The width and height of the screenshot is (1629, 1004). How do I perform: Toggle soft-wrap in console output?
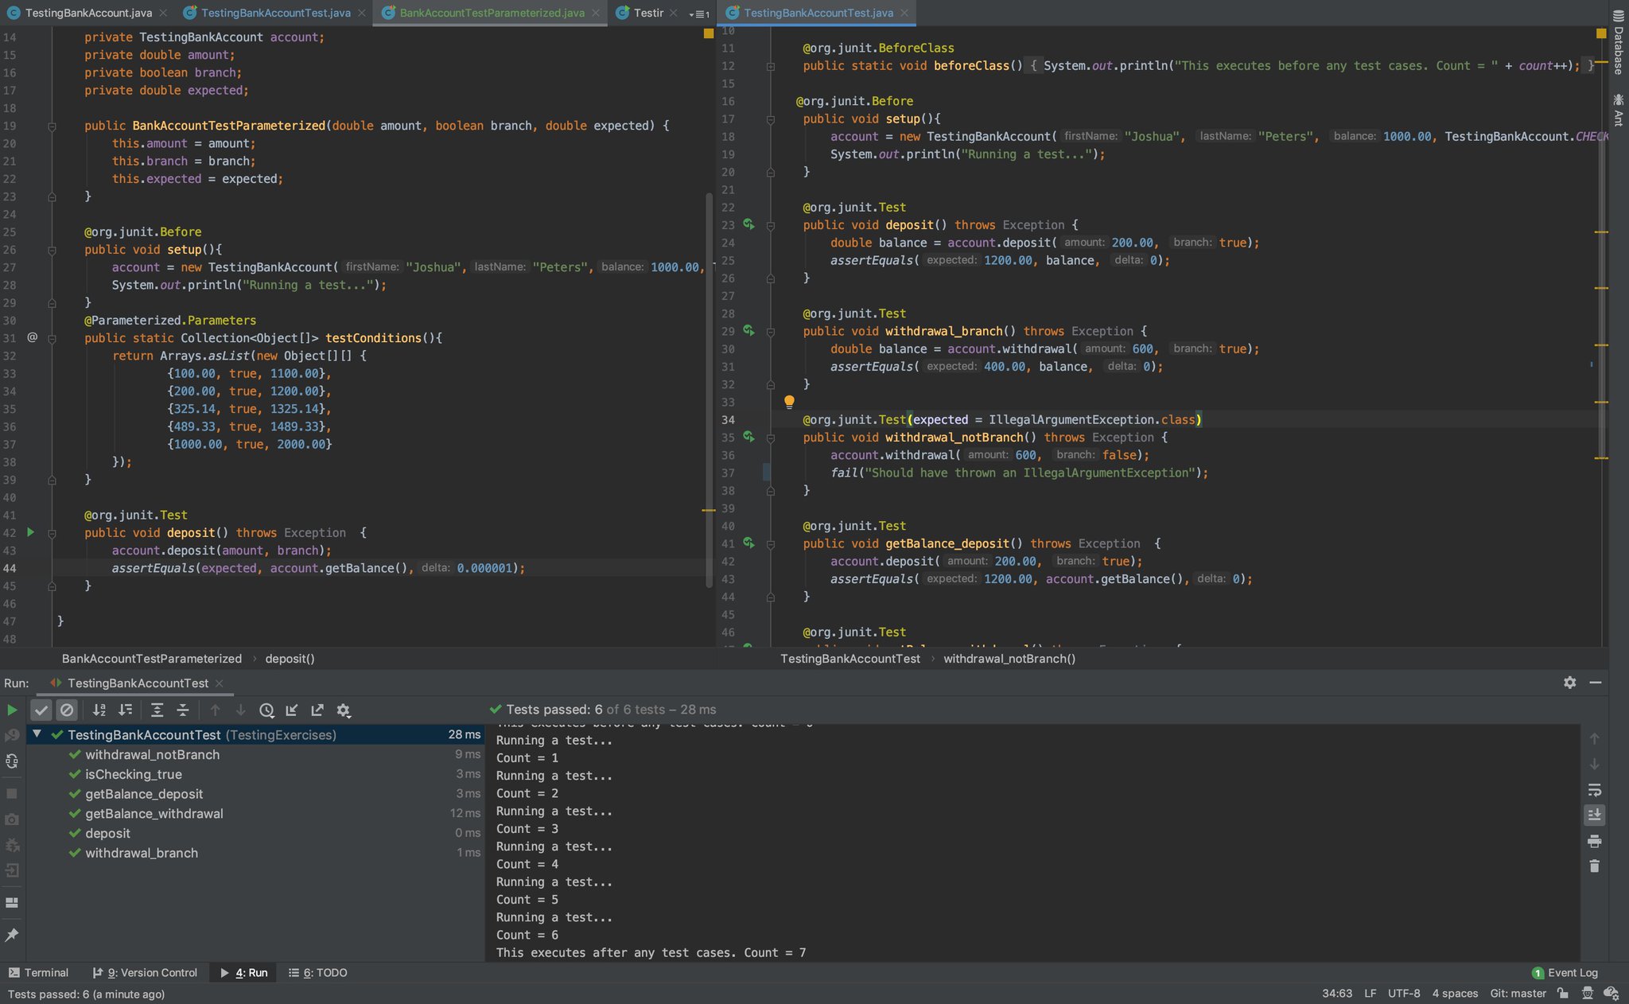coord(1594,790)
